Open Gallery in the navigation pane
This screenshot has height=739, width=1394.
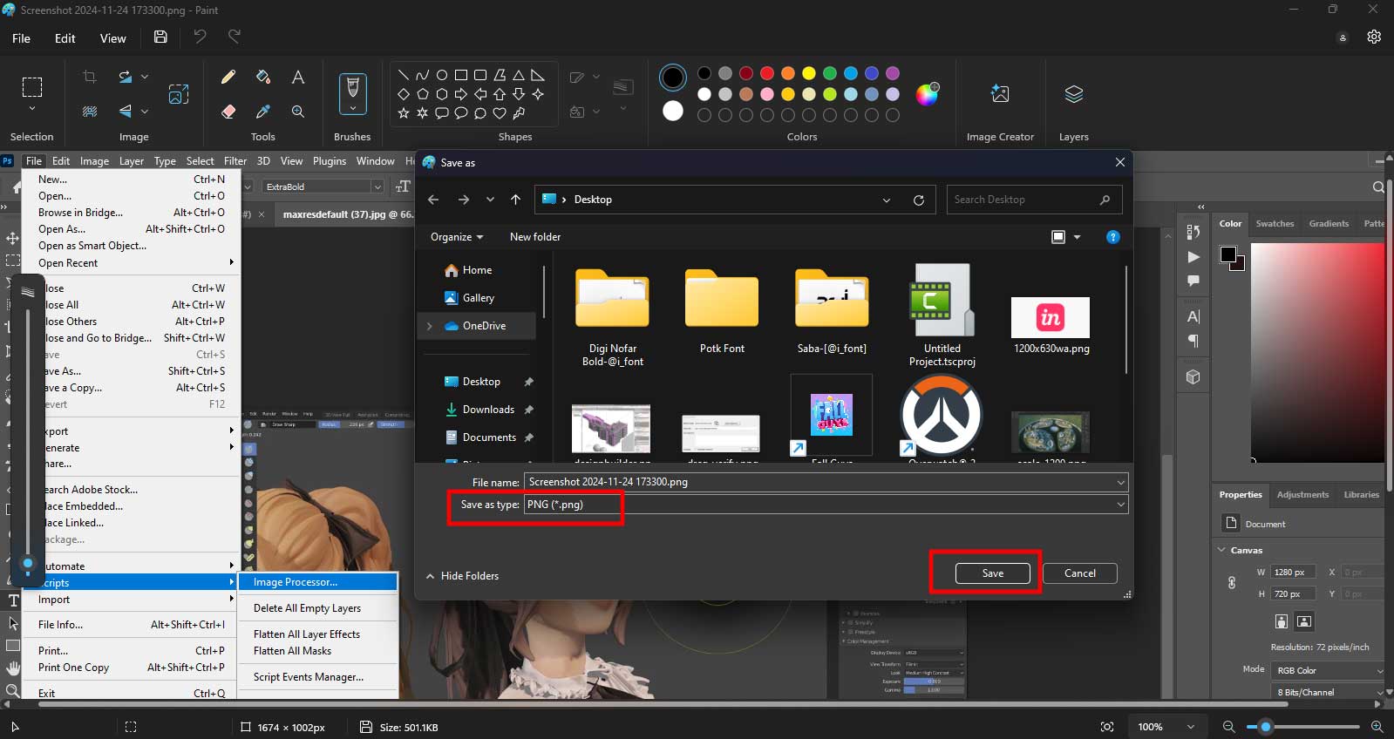(x=479, y=298)
